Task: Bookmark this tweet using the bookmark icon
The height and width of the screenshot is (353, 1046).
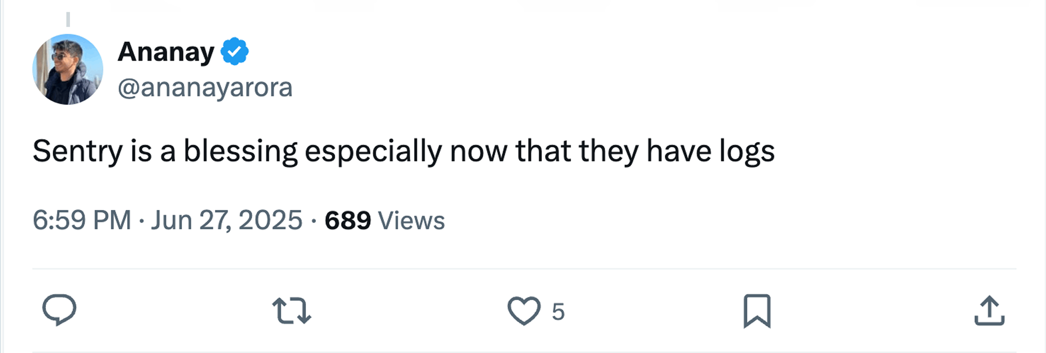Action: (757, 311)
